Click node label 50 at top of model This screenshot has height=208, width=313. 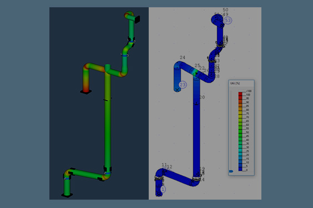click(225, 10)
